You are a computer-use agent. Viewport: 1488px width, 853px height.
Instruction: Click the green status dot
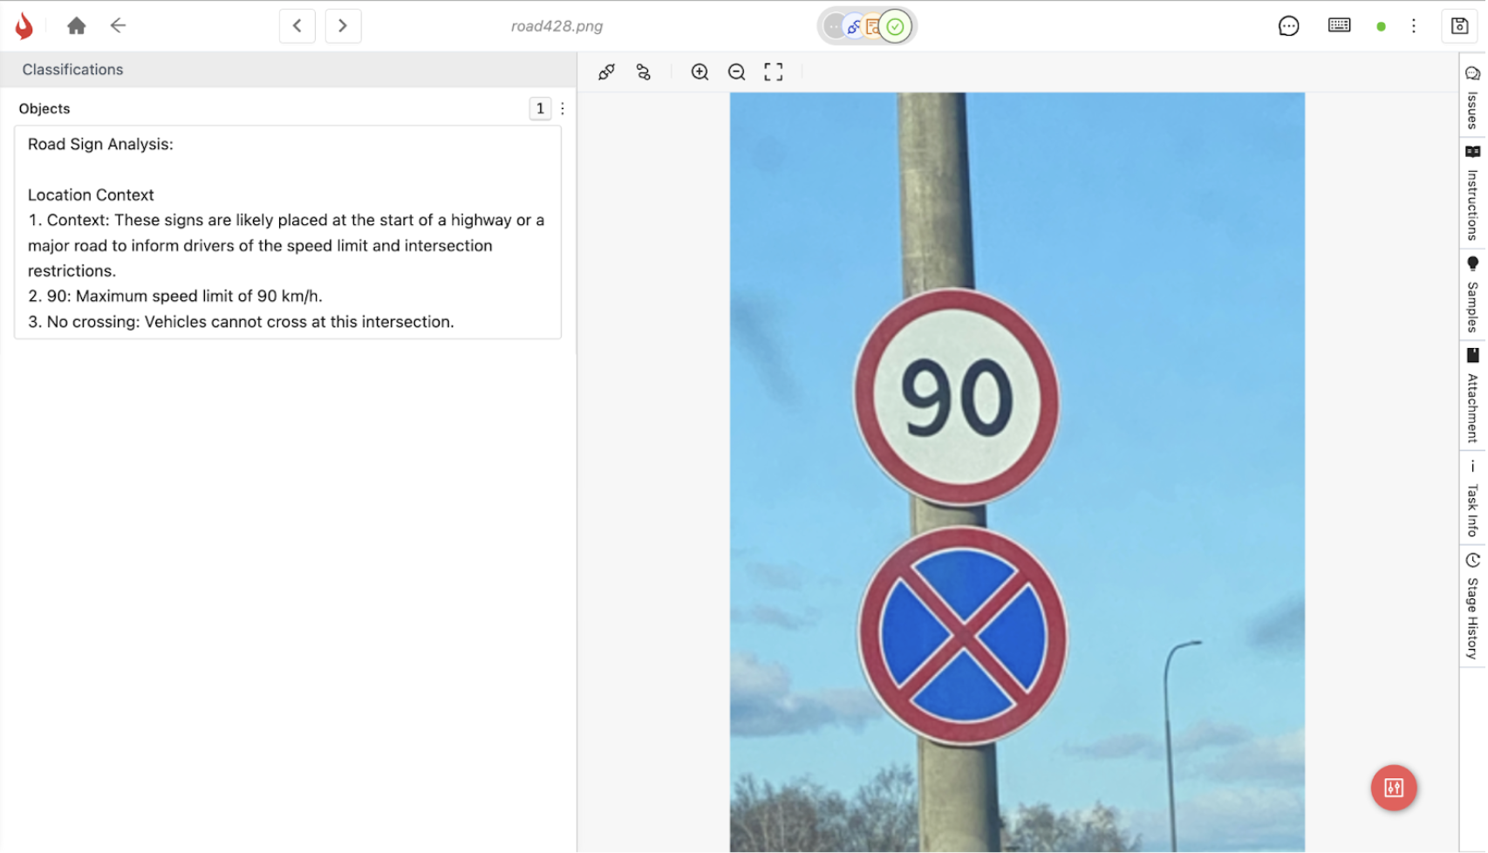point(1381,26)
